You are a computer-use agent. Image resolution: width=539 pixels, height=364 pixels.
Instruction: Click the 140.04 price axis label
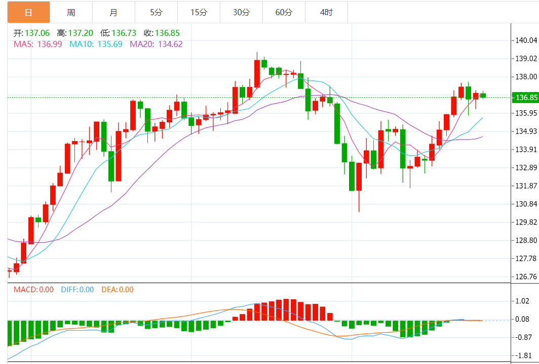click(526, 40)
